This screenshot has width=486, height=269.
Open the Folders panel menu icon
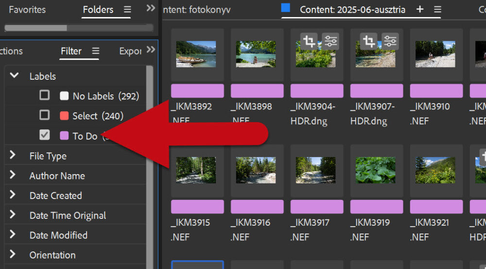tap(127, 10)
